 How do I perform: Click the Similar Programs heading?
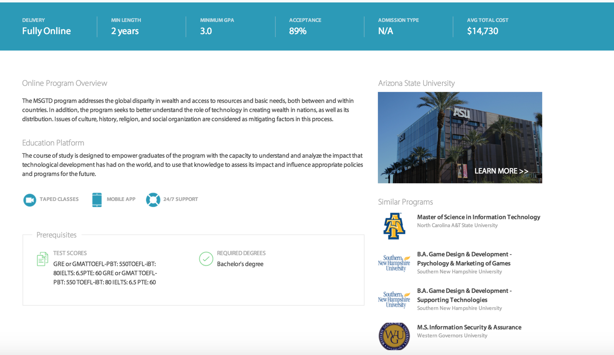(405, 202)
